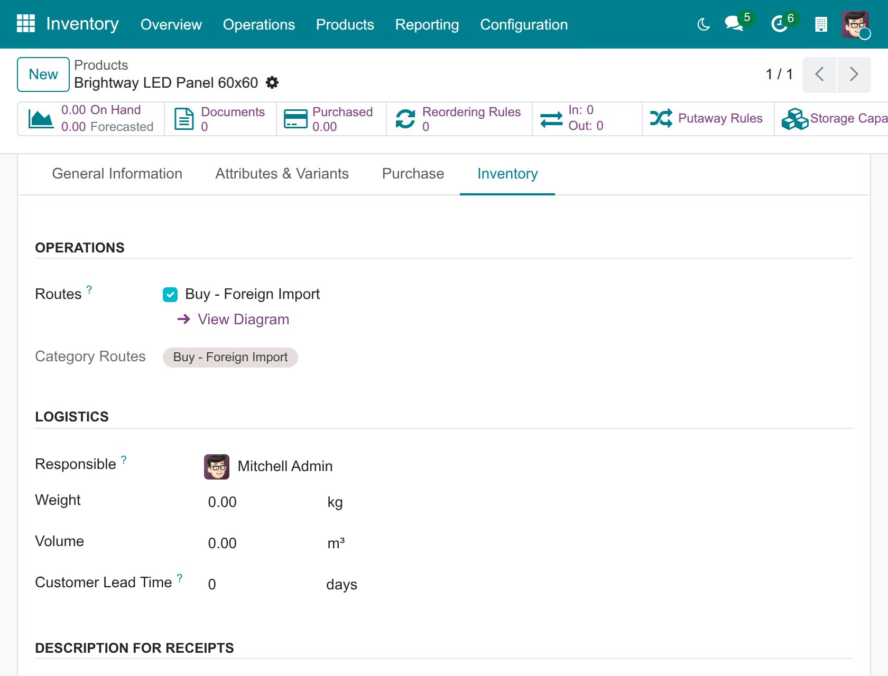The width and height of the screenshot is (888, 676).
Task: Open the company building icon
Action: tap(821, 24)
